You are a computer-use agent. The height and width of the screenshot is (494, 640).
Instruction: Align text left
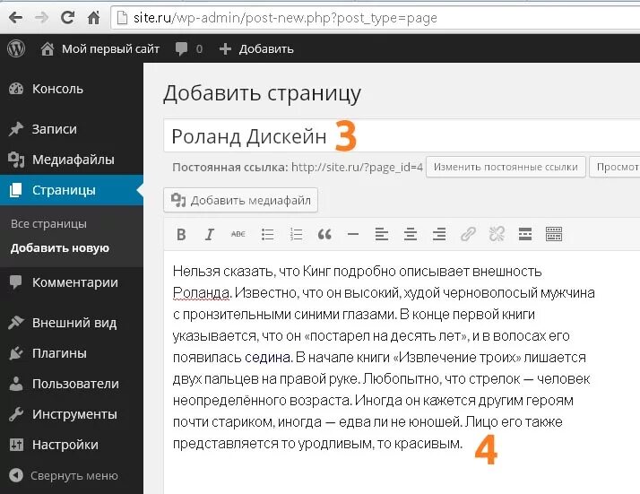pos(381,234)
